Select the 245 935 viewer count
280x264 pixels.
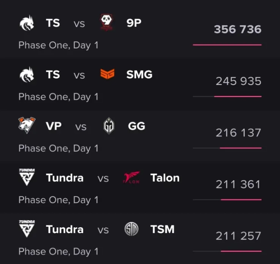[x=238, y=81]
